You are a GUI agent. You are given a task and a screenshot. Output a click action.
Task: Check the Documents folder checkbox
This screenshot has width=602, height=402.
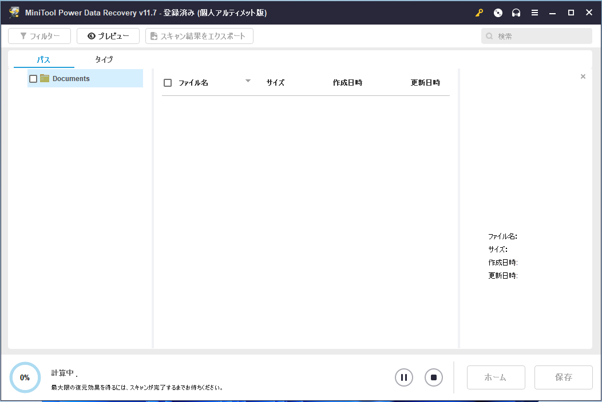[x=33, y=79]
